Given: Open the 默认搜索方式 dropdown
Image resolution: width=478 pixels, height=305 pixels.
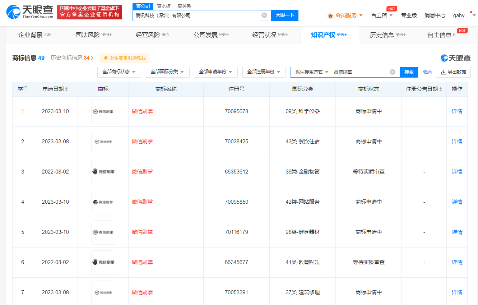Looking at the screenshot, I should coord(312,72).
